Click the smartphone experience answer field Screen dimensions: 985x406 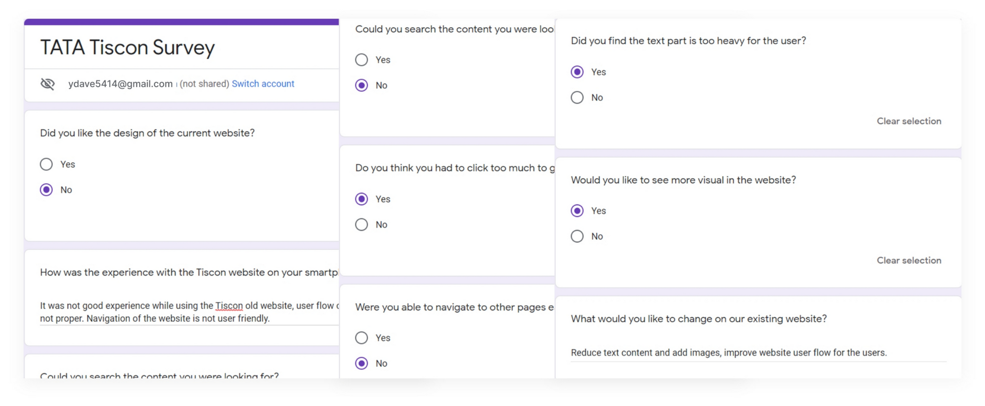coord(189,312)
